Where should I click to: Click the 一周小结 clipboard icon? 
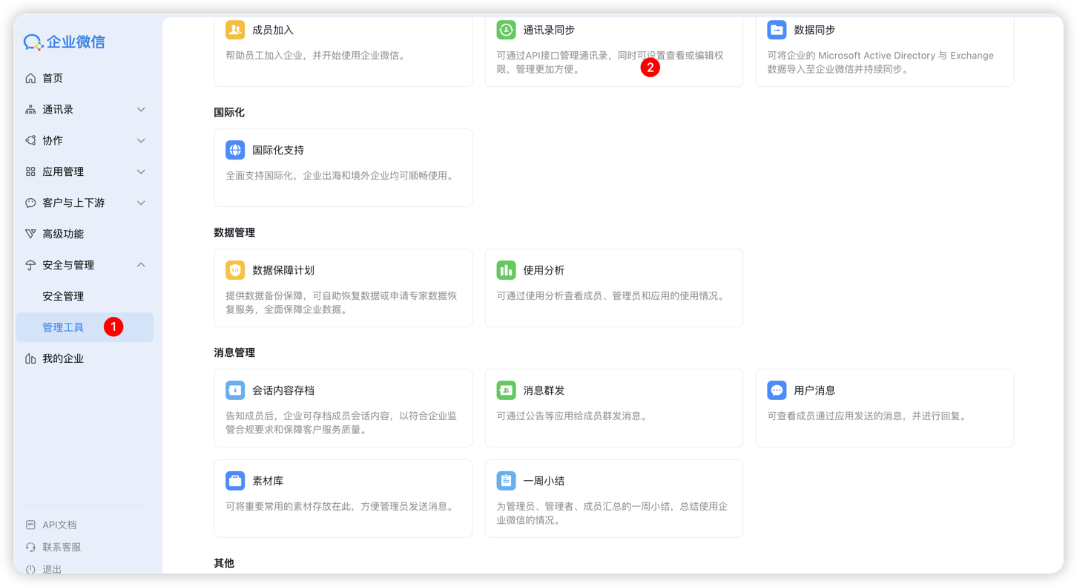506,481
